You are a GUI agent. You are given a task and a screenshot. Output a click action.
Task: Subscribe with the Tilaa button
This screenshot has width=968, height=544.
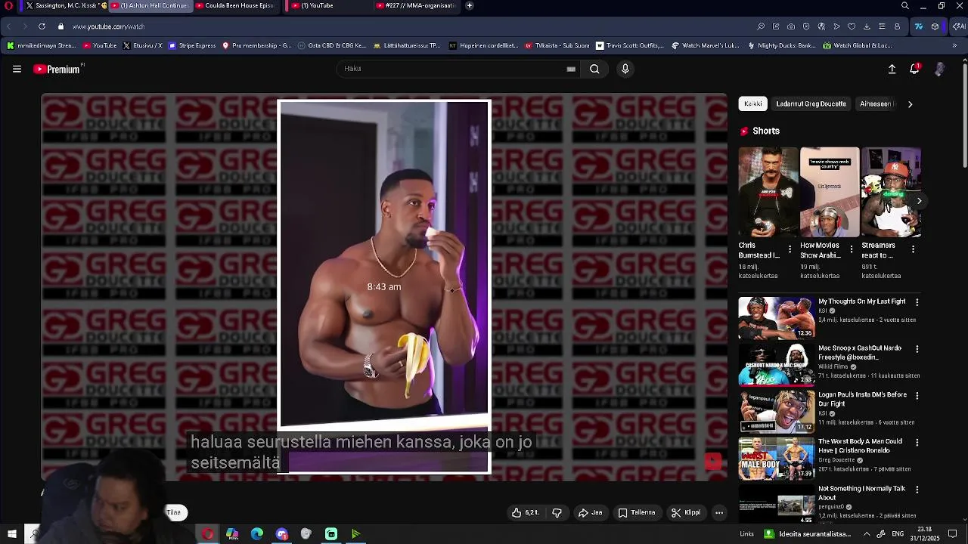(x=175, y=512)
